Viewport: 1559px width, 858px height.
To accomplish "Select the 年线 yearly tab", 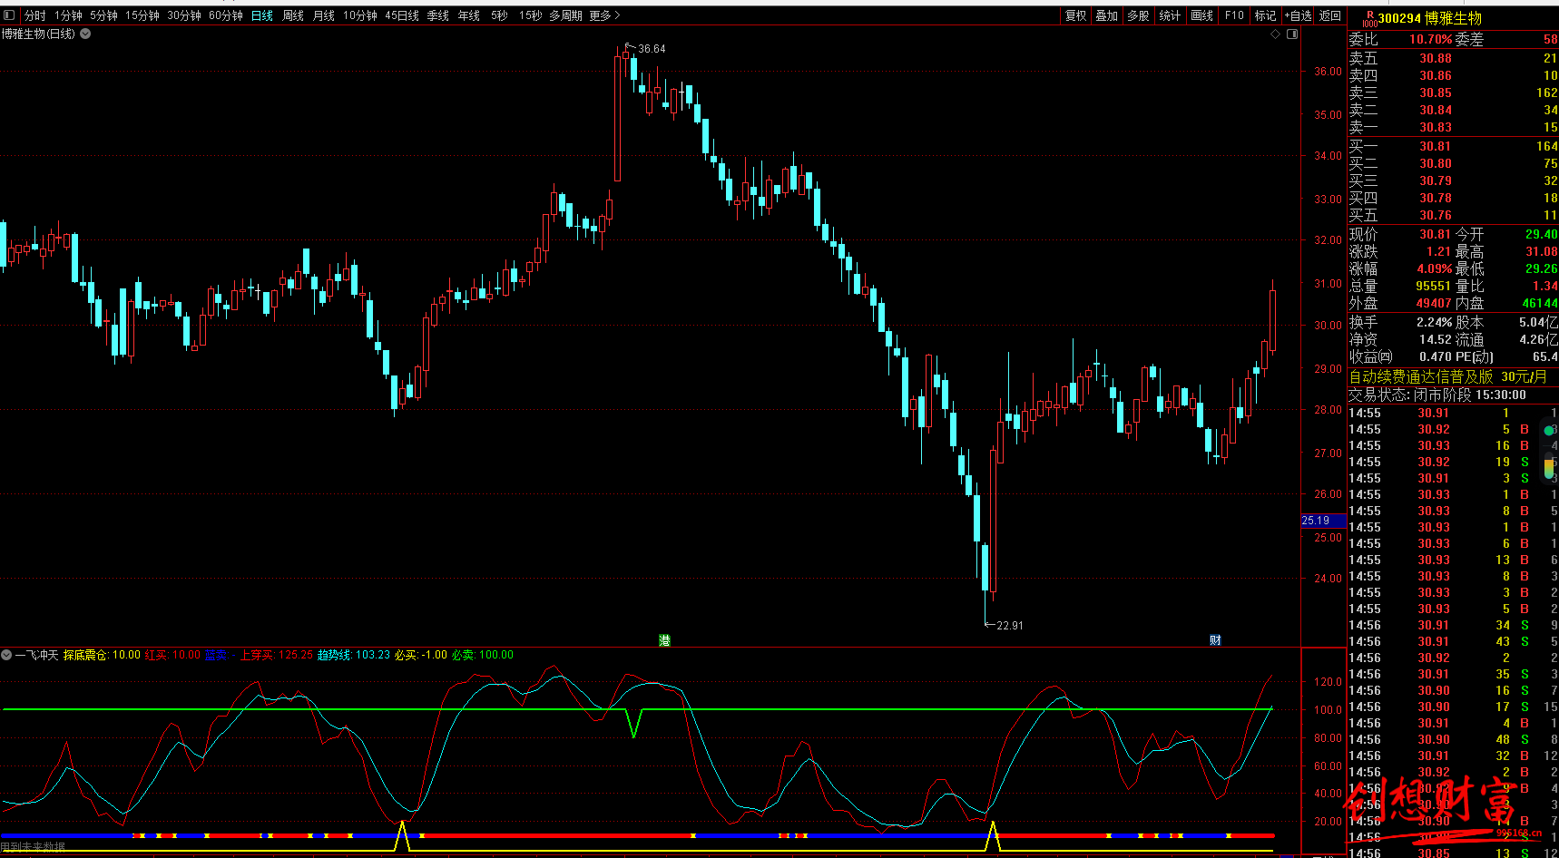I will point(469,15).
